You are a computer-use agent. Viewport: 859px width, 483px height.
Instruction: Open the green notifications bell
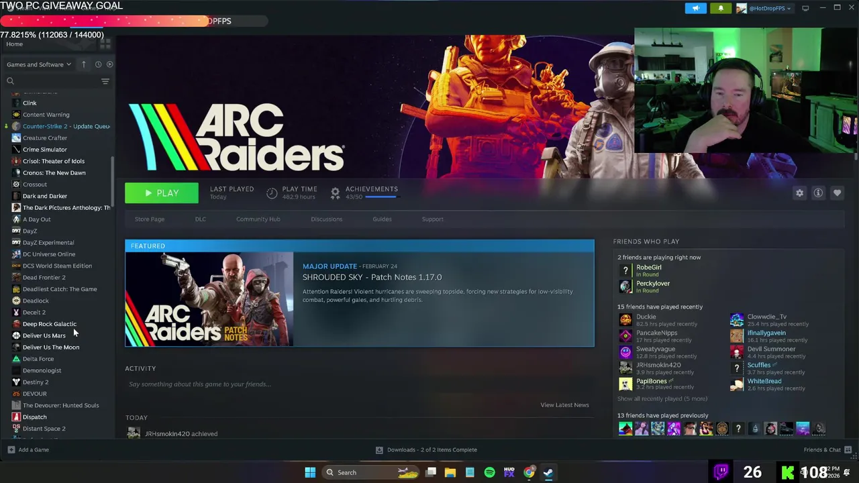(721, 8)
